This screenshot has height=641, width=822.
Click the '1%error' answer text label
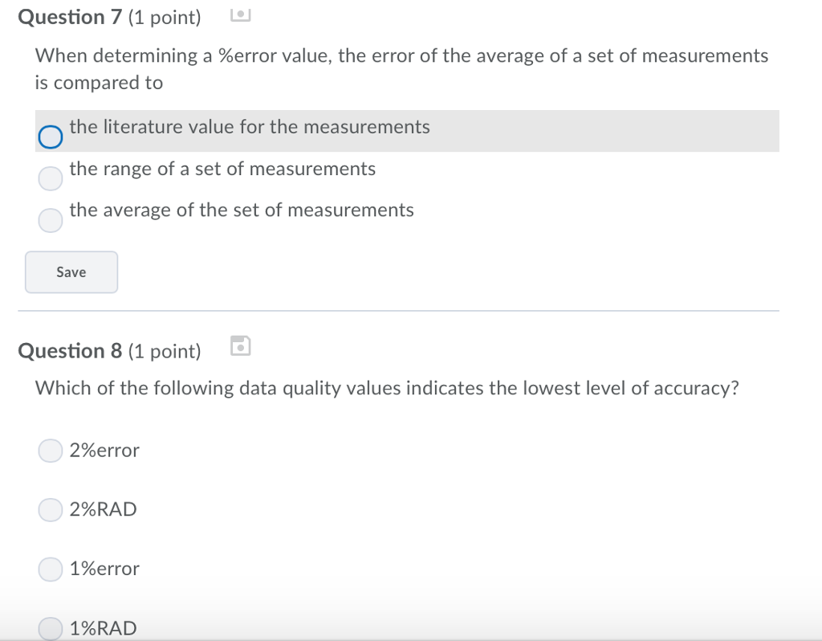coord(104,569)
